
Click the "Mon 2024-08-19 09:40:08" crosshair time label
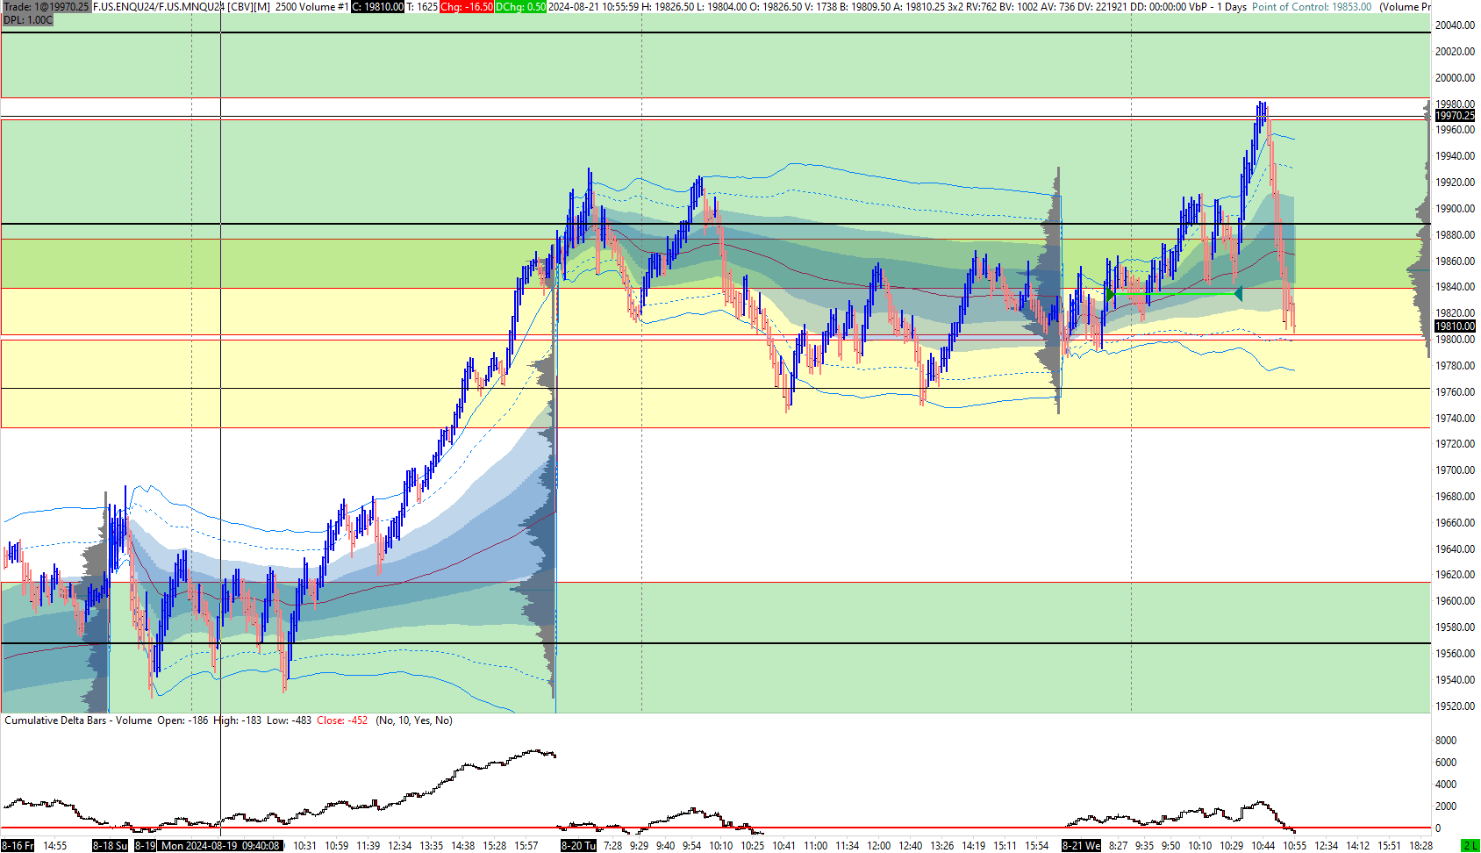tap(221, 846)
